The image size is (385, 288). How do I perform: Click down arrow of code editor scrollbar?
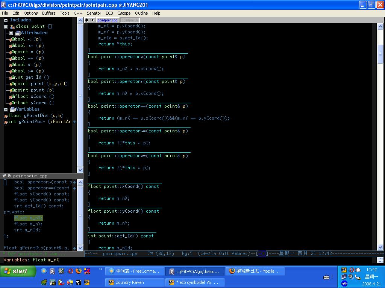pos(380,247)
